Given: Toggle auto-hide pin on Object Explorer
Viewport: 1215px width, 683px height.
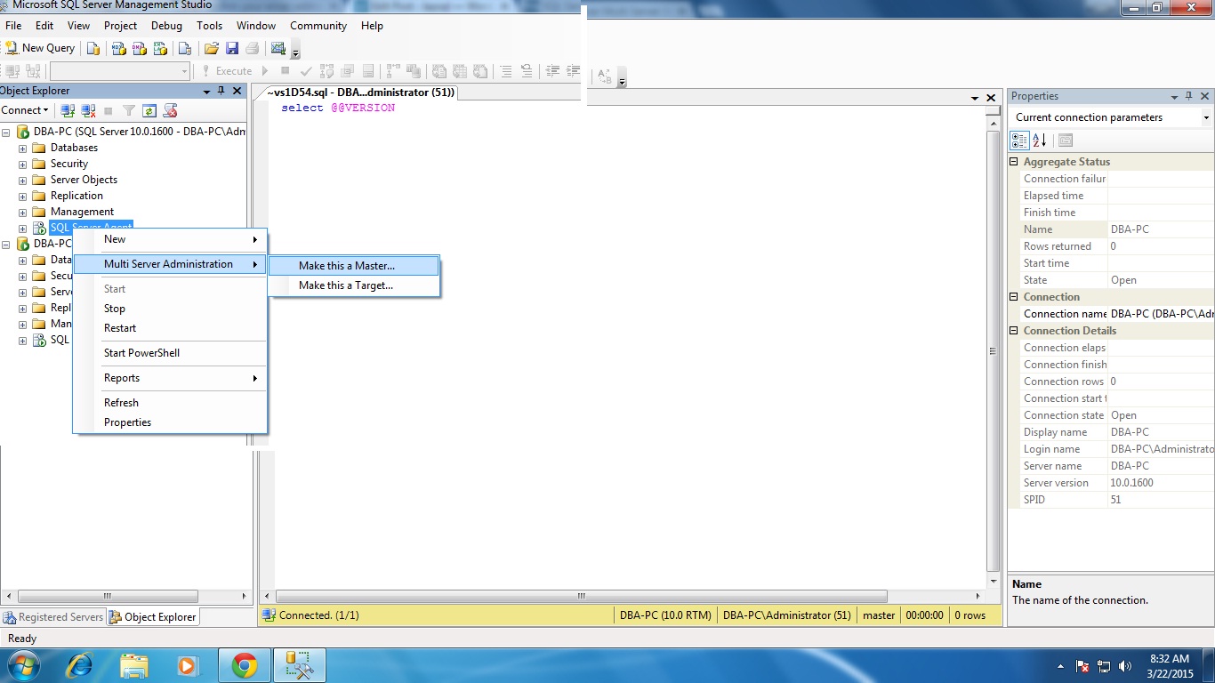Looking at the screenshot, I should coord(221,91).
